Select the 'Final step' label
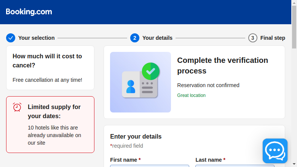The height and width of the screenshot is (167, 297). click(x=273, y=38)
